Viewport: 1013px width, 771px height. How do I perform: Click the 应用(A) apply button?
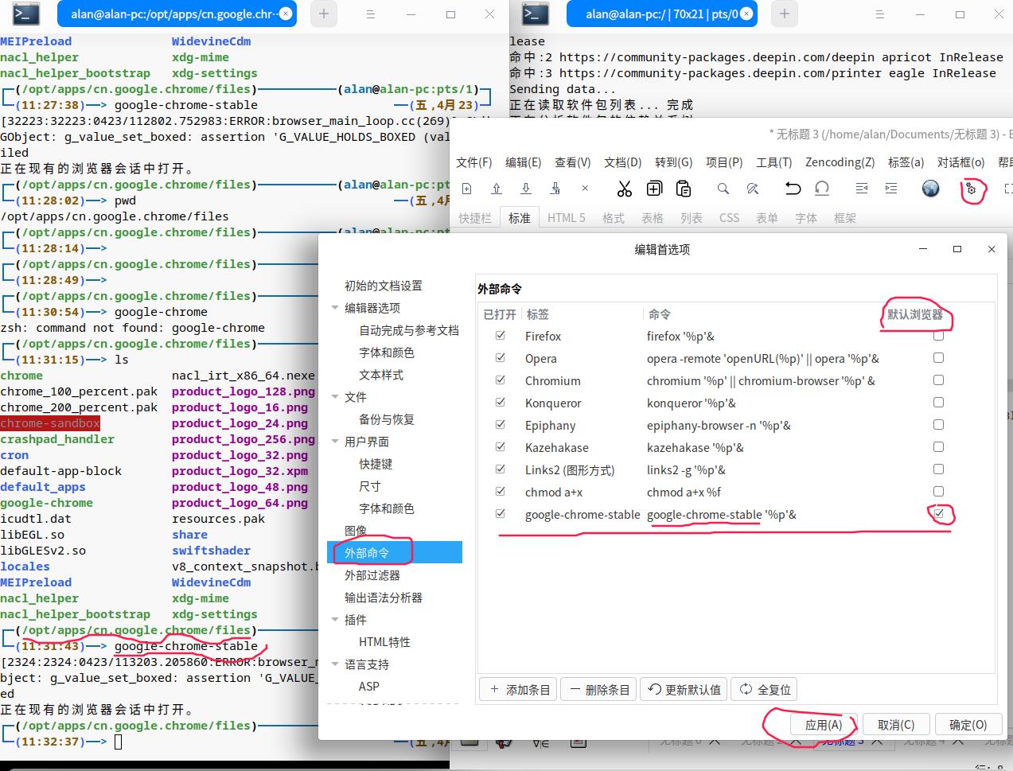pos(823,725)
